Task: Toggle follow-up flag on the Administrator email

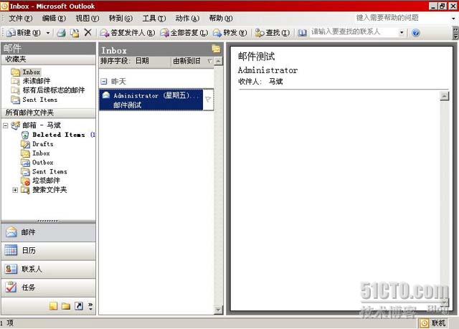Action: point(208,100)
